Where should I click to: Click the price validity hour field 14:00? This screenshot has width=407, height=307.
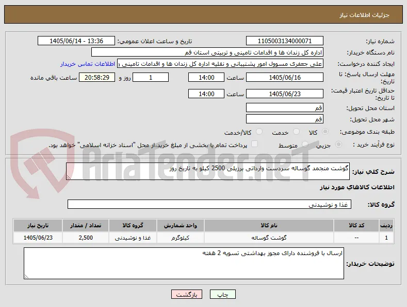coord(206,94)
